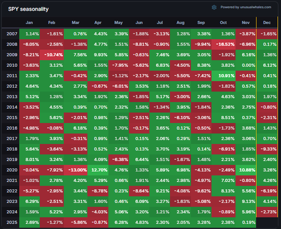Click the 9.21% cell for July 2022
Screen dimensions: 281x229
click(x=160, y=191)
